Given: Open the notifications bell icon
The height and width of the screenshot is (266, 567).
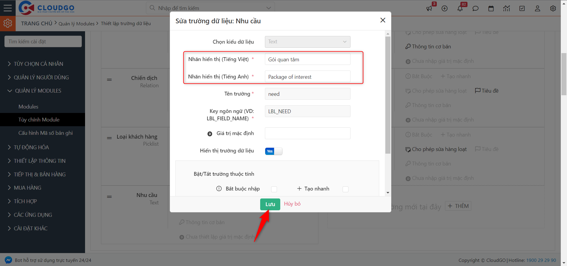Looking at the screenshot, I should (x=460, y=8).
